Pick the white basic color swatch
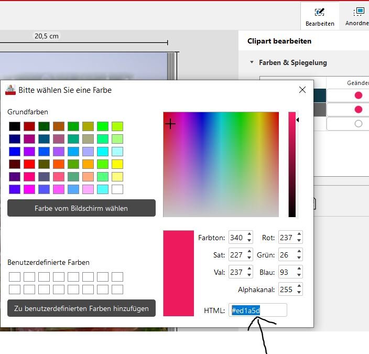 [x=117, y=189]
